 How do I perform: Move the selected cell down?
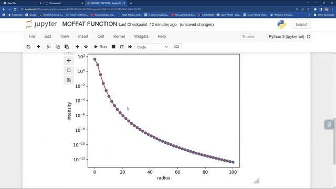tap(86, 47)
